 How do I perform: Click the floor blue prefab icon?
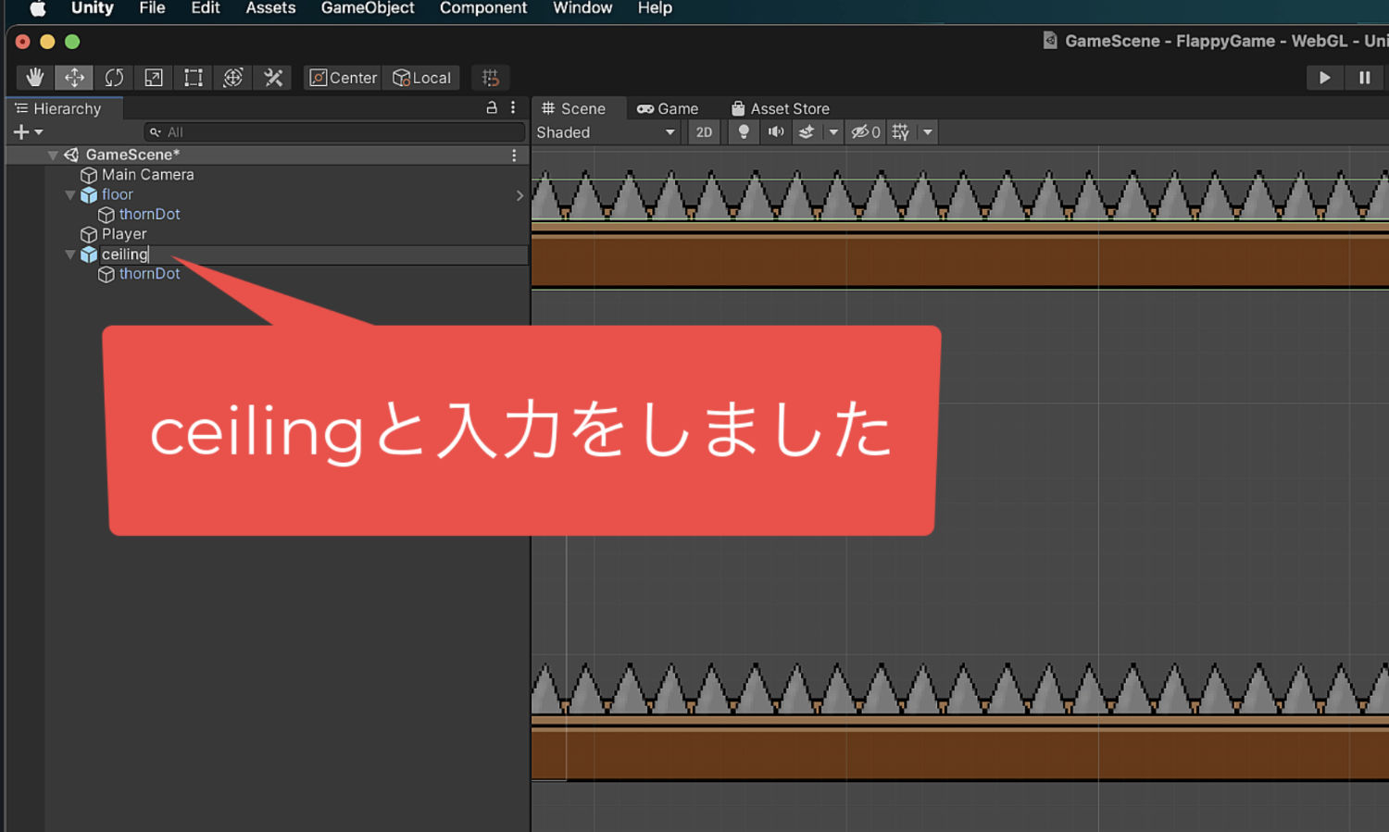click(89, 195)
